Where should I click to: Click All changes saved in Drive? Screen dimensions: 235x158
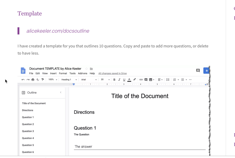[113, 73]
